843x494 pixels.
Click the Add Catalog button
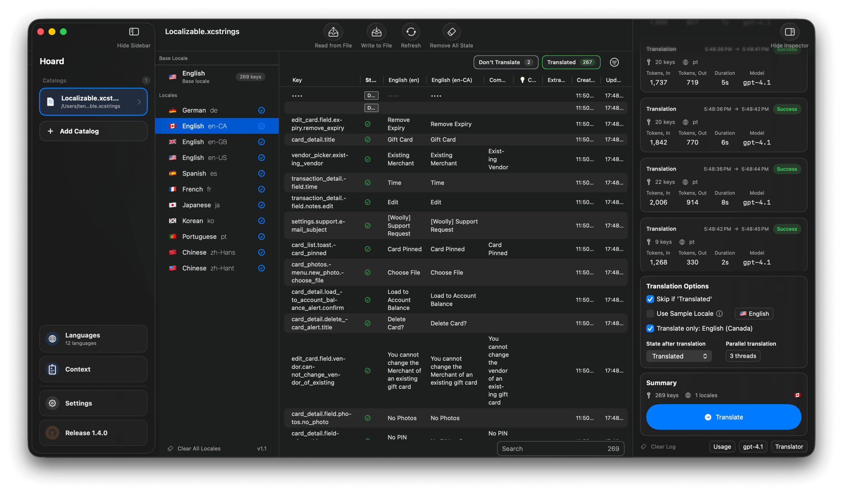tap(93, 131)
